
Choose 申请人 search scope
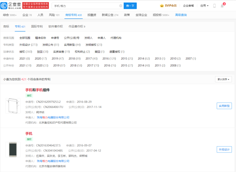(x=102, y=38)
